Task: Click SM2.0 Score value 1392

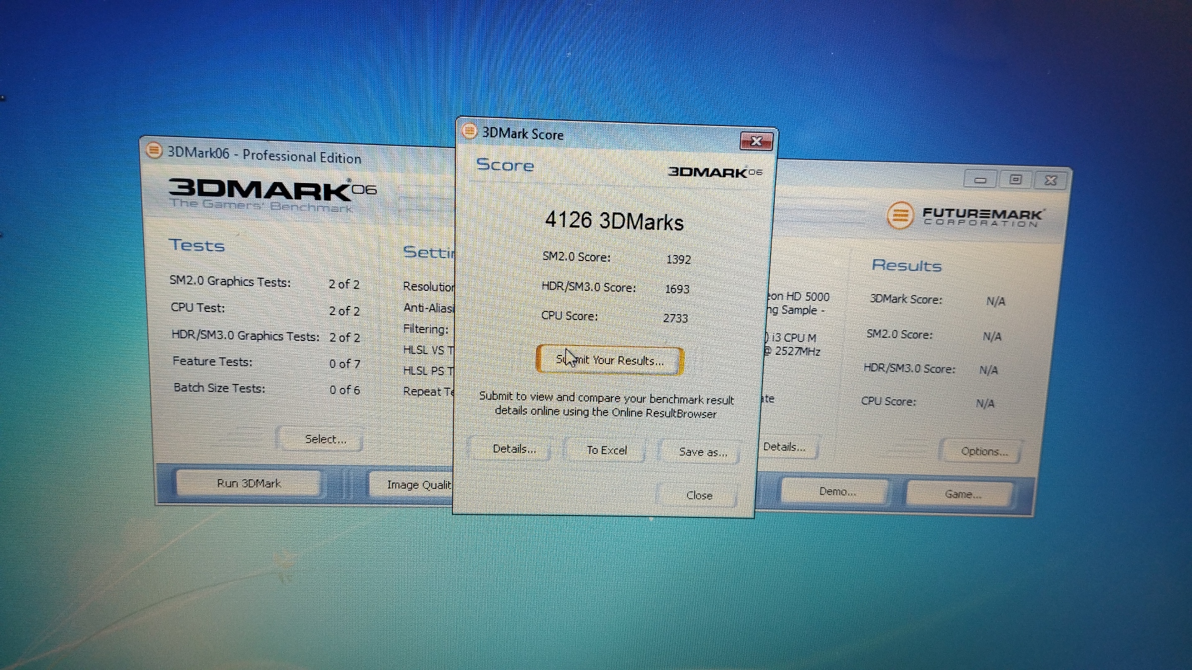Action: (x=679, y=259)
